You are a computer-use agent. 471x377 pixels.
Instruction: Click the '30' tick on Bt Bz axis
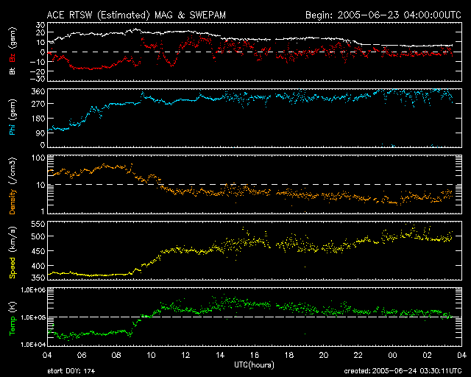point(40,25)
